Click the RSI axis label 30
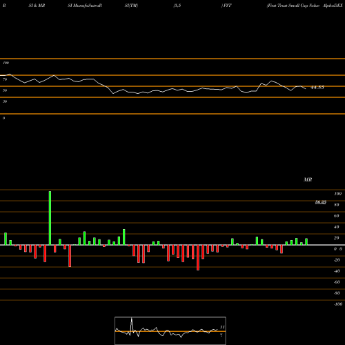 click(5, 101)
